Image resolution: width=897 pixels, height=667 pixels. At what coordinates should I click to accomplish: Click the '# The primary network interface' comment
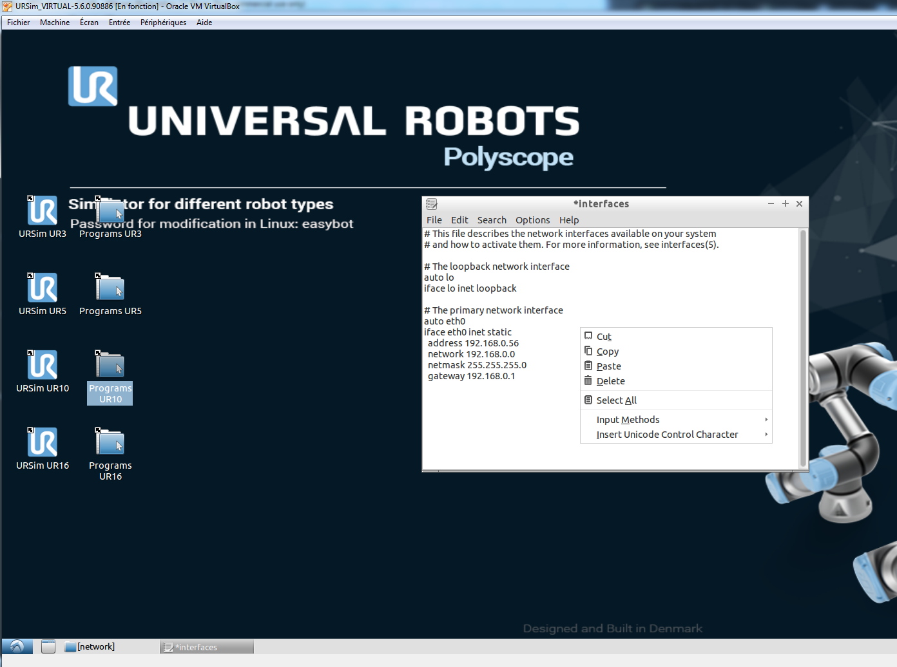click(x=494, y=310)
